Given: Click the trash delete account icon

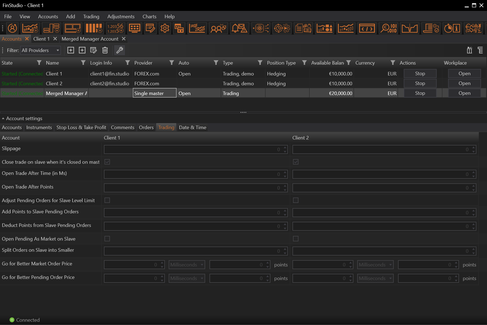Looking at the screenshot, I should 105,50.
